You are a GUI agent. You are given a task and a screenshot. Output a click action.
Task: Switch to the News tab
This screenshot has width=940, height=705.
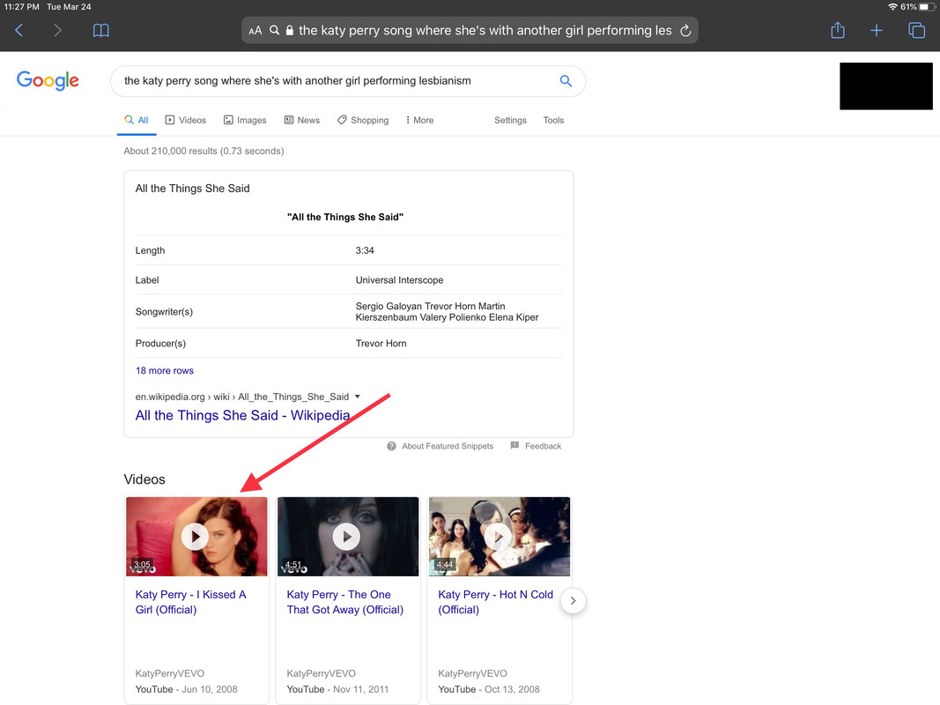pyautogui.click(x=301, y=120)
